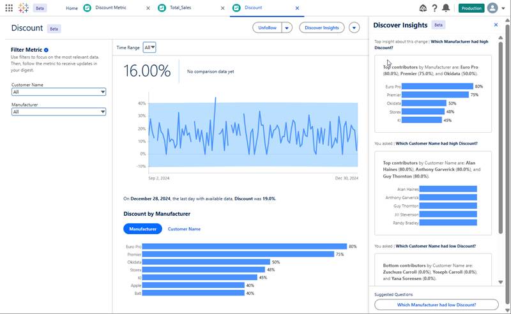Screen dimensions: 511x314
Task: Click the Apple bar in main chart
Action: click(x=194, y=285)
